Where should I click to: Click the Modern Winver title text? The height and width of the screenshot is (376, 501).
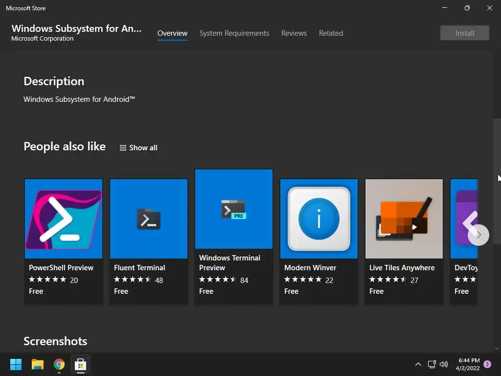[x=310, y=268]
